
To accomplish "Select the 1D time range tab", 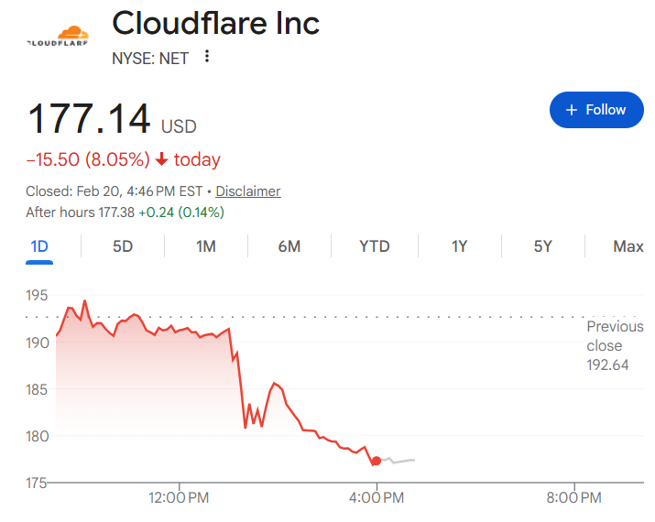I will coord(39,246).
